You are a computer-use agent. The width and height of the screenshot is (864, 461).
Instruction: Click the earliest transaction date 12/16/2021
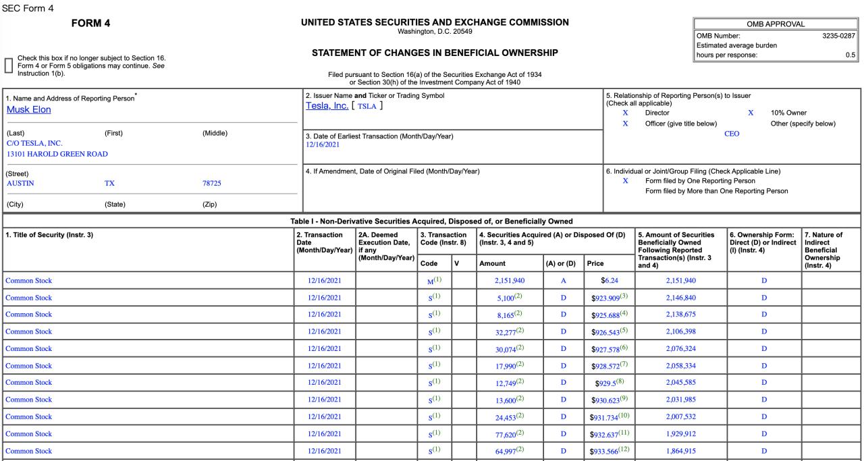tap(323, 144)
